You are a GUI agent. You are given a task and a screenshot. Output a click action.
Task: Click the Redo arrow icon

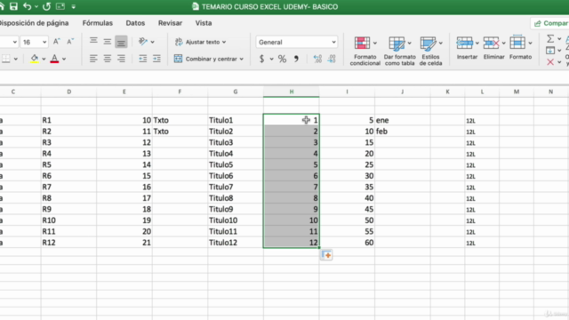tap(46, 6)
